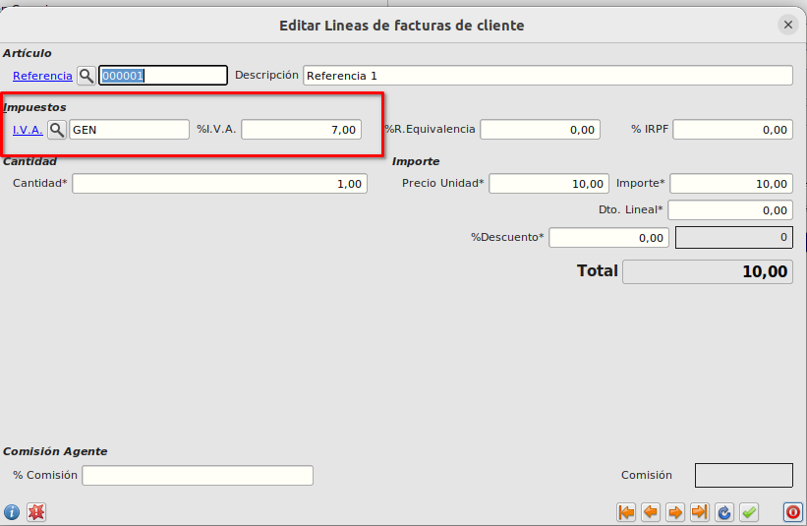807x526 pixels.
Task: Edit the Descripción field
Action: point(548,76)
